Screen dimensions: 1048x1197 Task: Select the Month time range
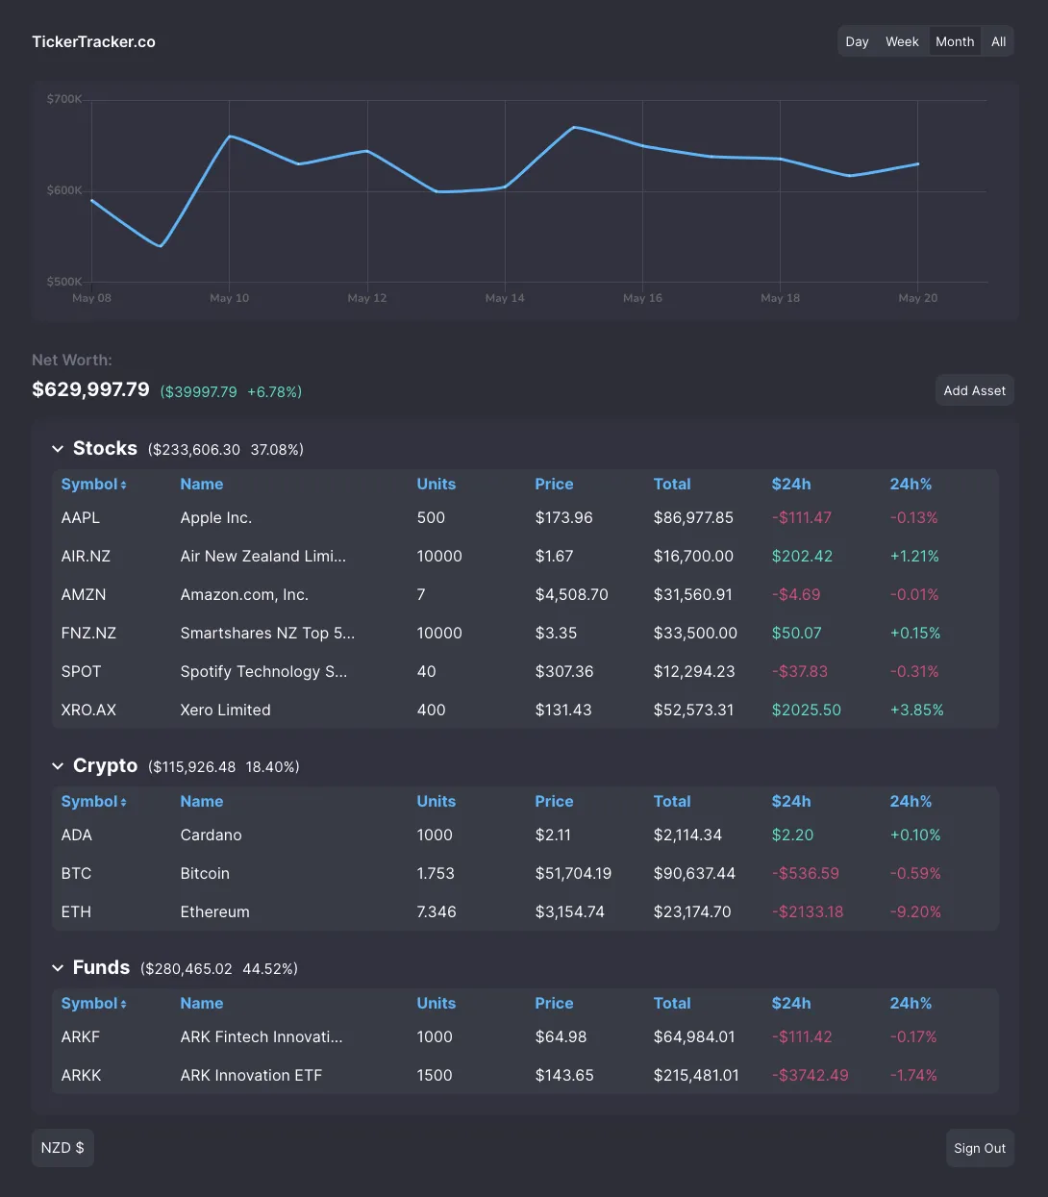[955, 41]
